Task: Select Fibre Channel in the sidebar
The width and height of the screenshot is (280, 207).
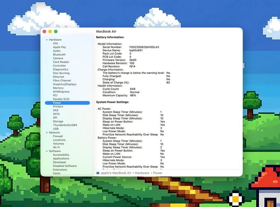Action: [x=62, y=81]
